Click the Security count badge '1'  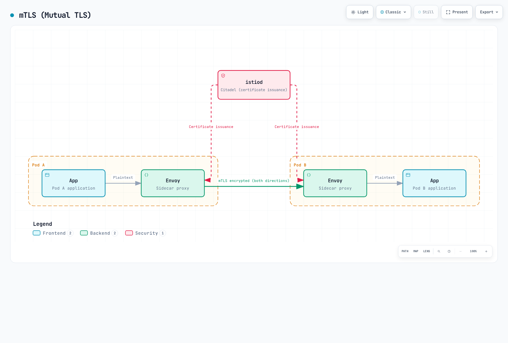163,233
